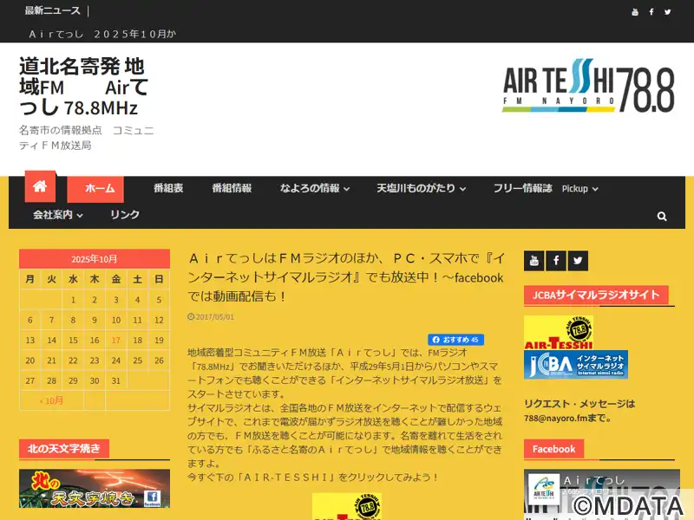The image size is (694, 520).
Task: Click the AIR TESSHI 78.8 header logo
Action: 587,88
